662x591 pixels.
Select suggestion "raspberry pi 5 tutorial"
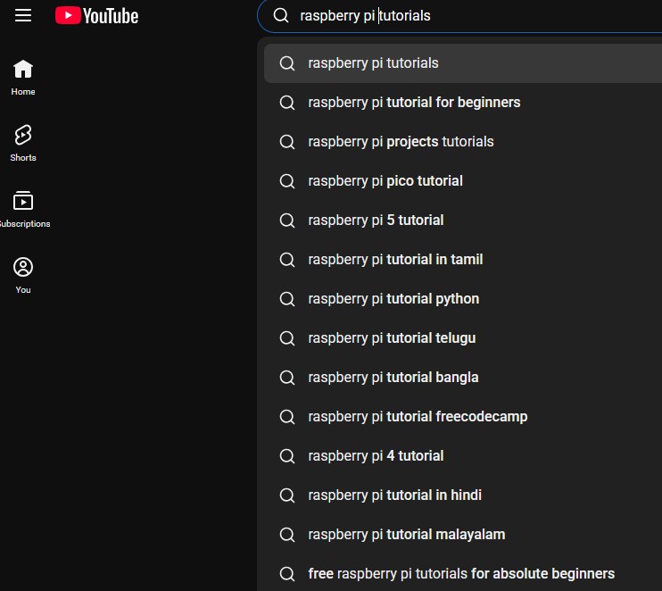pos(463,221)
